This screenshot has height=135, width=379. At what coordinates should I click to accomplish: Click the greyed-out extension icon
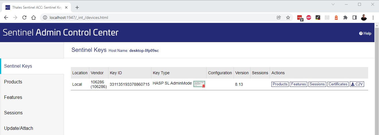pyautogui.click(x=327, y=17)
